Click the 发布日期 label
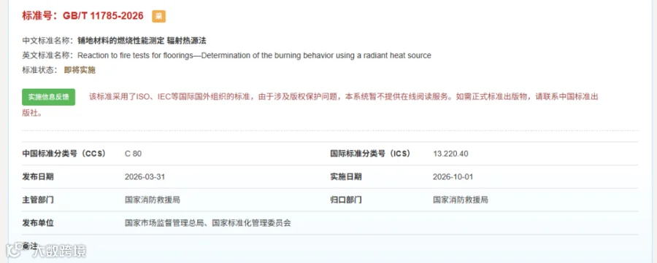Screen dimensions: 657x263 click(x=38, y=176)
